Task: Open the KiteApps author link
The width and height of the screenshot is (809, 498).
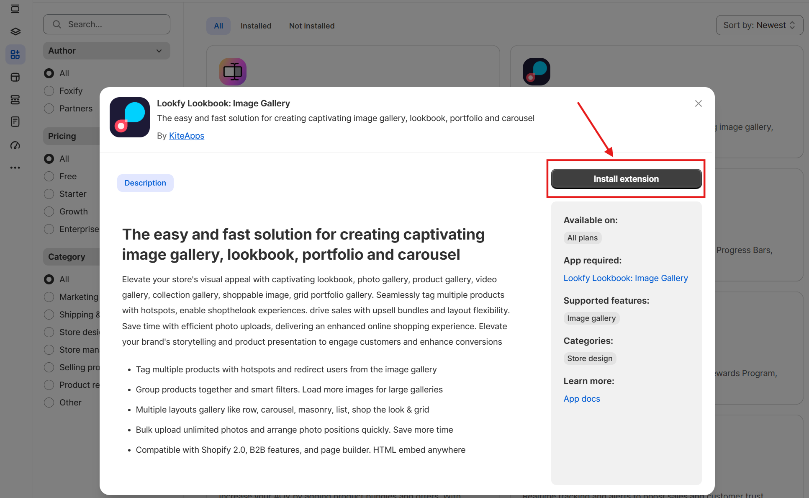Action: click(x=187, y=136)
